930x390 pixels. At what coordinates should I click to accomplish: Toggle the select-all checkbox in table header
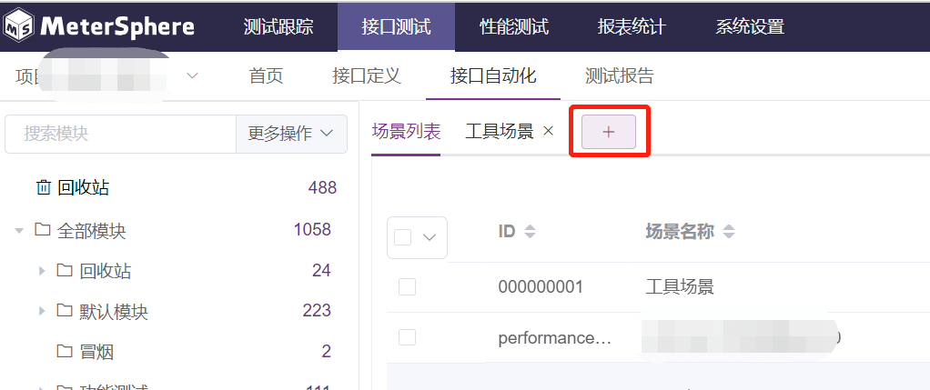[x=403, y=237]
